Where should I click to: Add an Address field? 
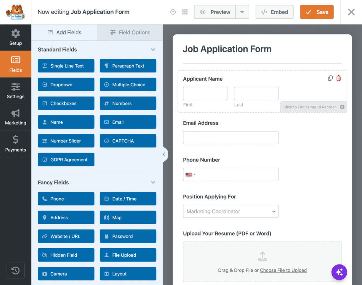(x=66, y=217)
